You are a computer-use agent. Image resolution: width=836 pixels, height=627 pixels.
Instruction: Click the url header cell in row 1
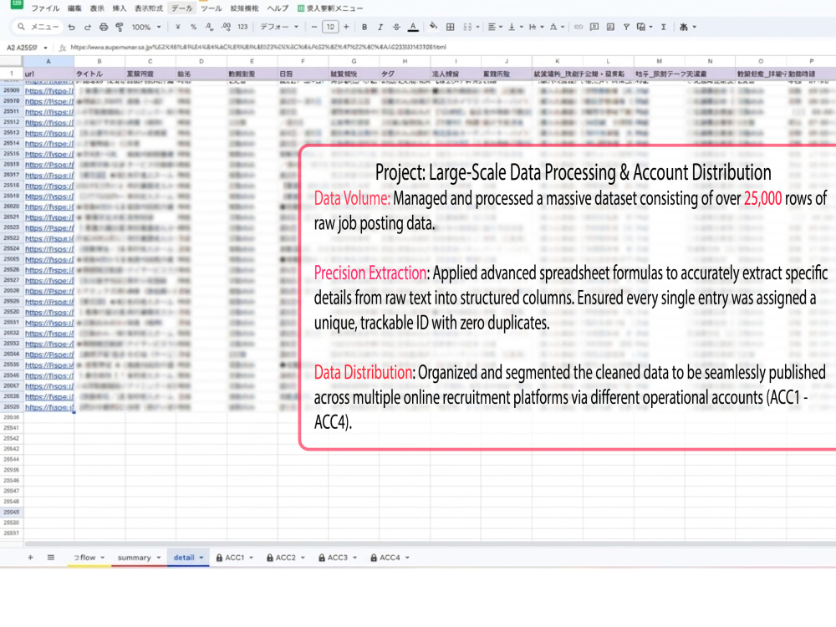tap(48, 74)
